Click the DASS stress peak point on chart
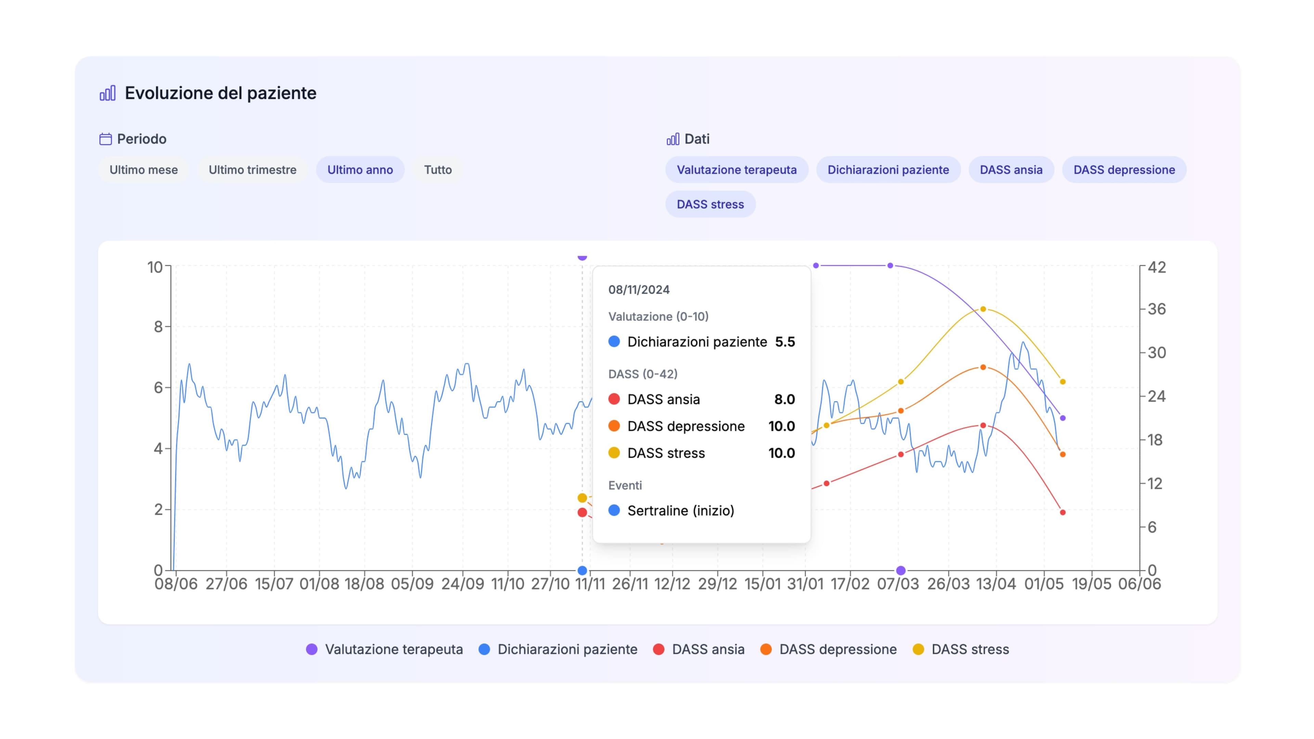 click(983, 309)
